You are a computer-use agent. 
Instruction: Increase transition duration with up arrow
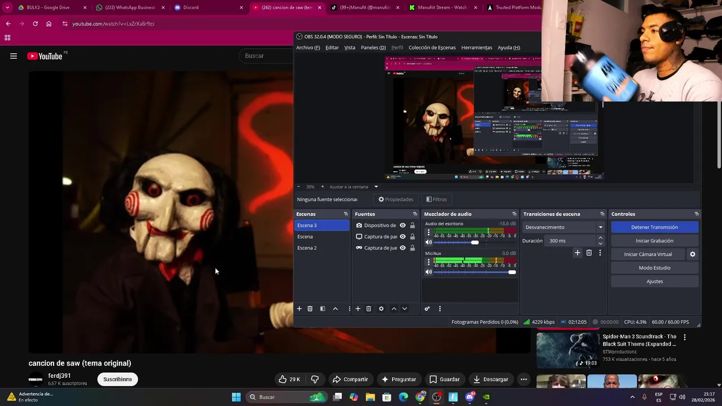pos(600,238)
